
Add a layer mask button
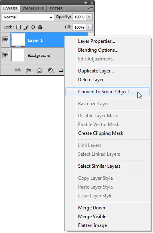pyautogui.click(x=39, y=70)
